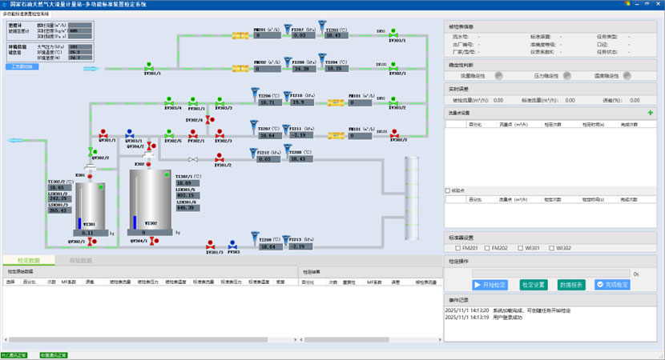665x360 pixels.
Task: Select the blue valve FV303
Action: (232, 246)
